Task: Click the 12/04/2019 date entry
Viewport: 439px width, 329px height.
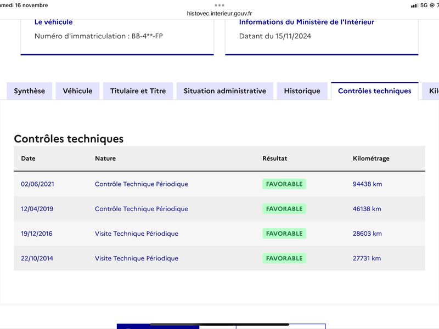Action: (x=37, y=209)
